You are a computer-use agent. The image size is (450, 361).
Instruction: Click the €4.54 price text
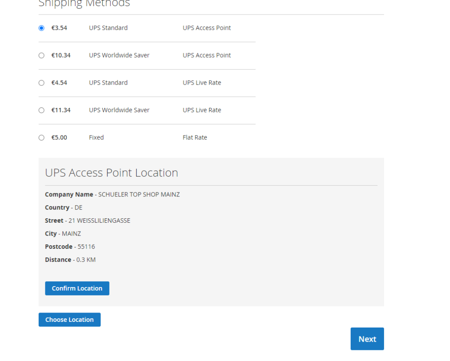59,83
